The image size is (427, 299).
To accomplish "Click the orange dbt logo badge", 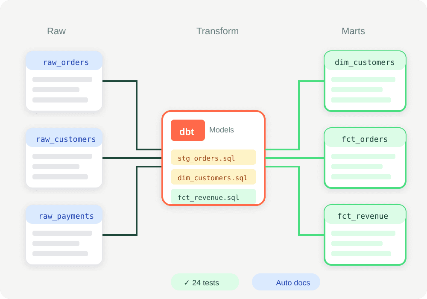I will 187,130.
